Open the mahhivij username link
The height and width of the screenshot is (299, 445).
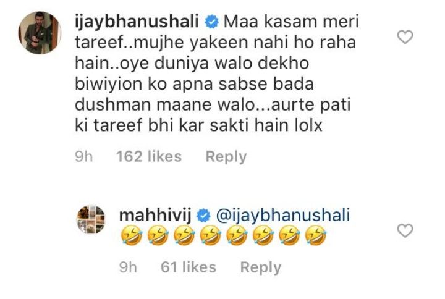pyautogui.click(x=156, y=216)
